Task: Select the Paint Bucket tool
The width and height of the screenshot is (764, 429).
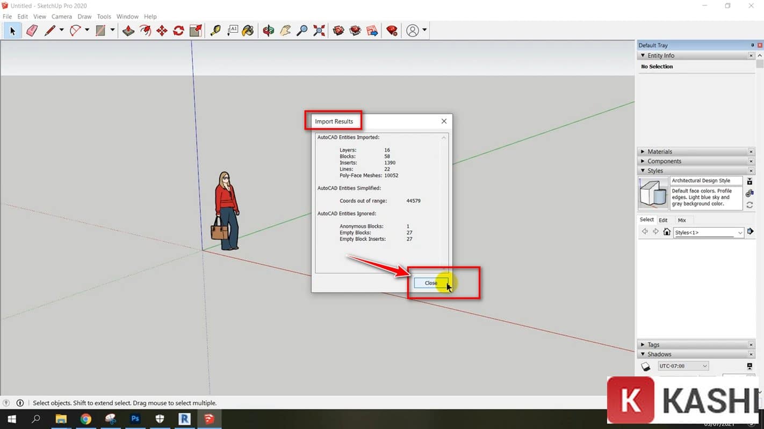Action: coord(248,31)
